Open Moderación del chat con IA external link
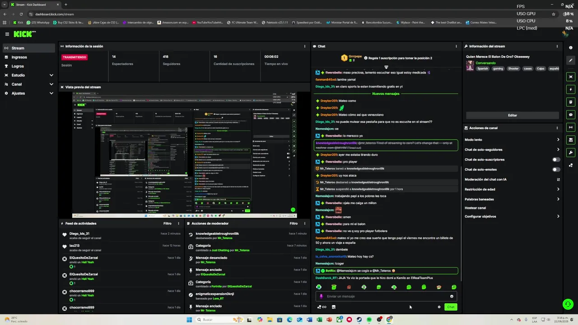This screenshot has height=325, width=578. tap(558, 179)
